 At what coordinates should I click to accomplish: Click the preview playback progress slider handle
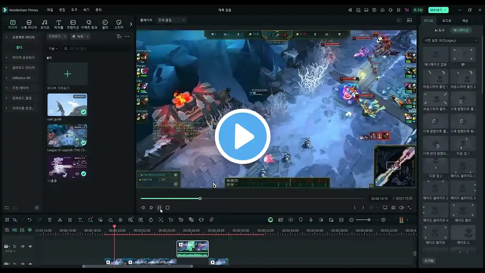[200, 198]
